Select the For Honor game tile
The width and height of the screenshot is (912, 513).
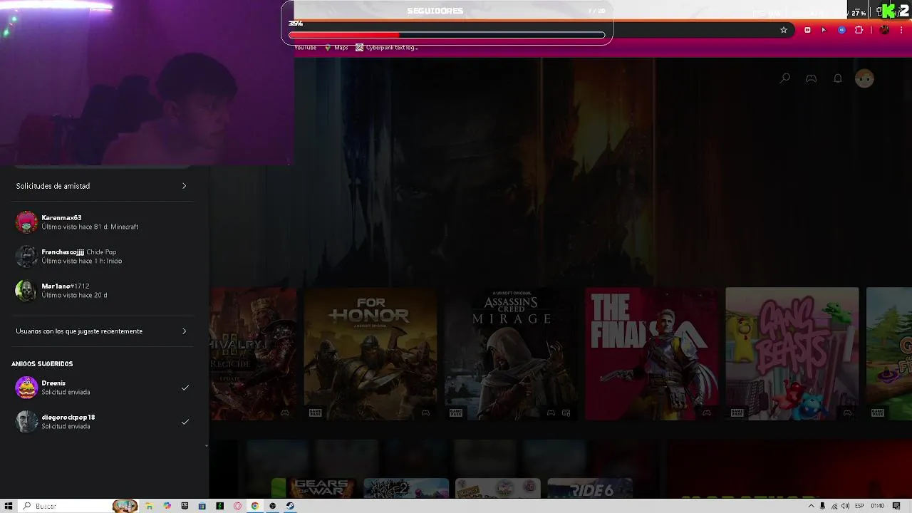pos(370,353)
